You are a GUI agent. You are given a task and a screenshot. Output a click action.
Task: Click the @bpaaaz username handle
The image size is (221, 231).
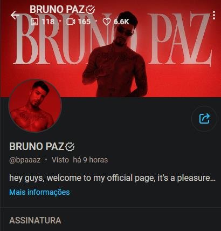(25, 160)
